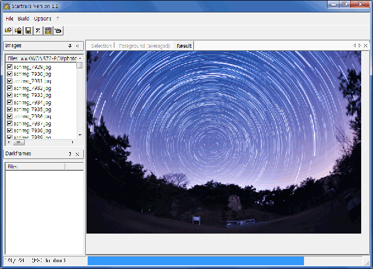The image size is (373, 269).
Task: Click the Open images toolbar icon
Action: point(8,30)
